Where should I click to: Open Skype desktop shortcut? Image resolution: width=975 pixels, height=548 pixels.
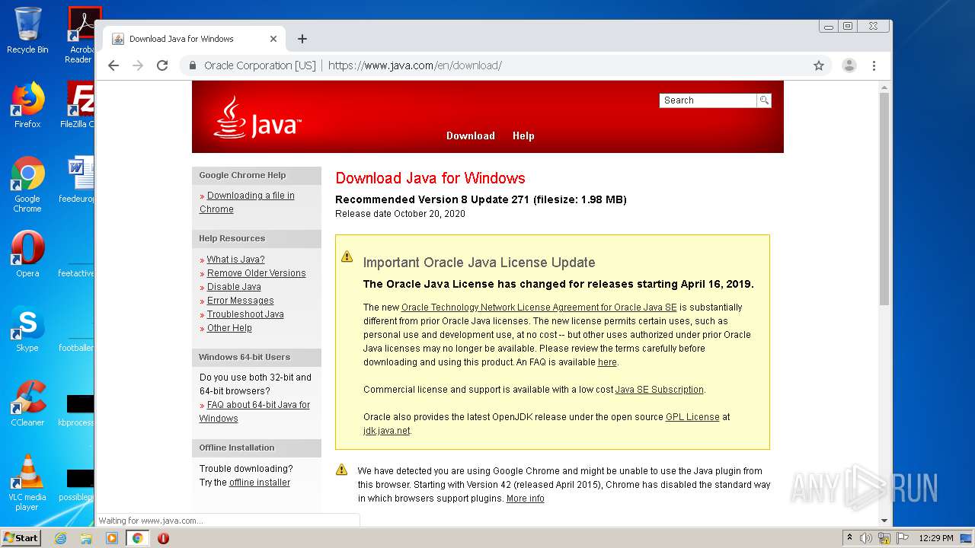point(27,329)
